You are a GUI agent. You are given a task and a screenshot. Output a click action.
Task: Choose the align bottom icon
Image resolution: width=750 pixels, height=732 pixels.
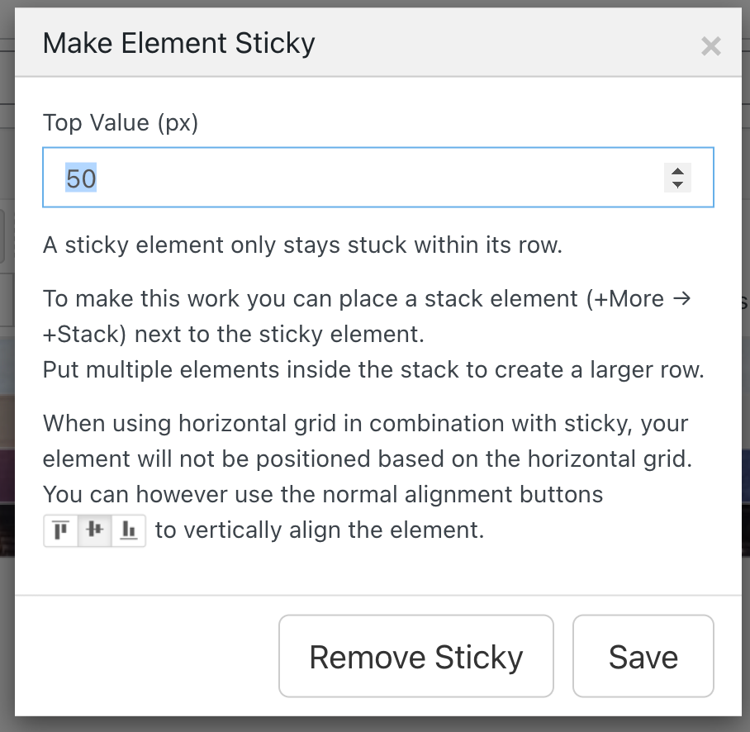point(128,530)
